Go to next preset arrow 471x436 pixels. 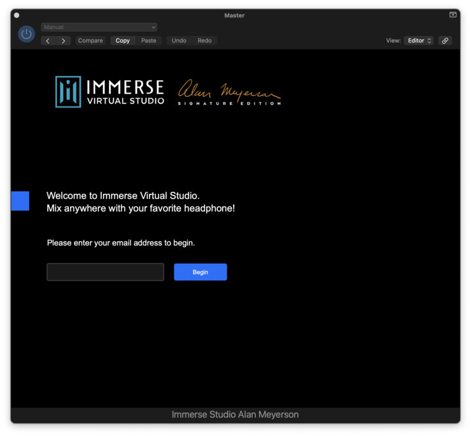[x=63, y=41]
